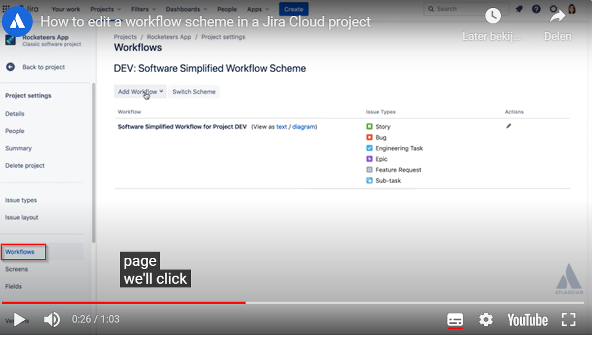Click Back to project arrow icon
This screenshot has height=338, width=592.
(10, 67)
